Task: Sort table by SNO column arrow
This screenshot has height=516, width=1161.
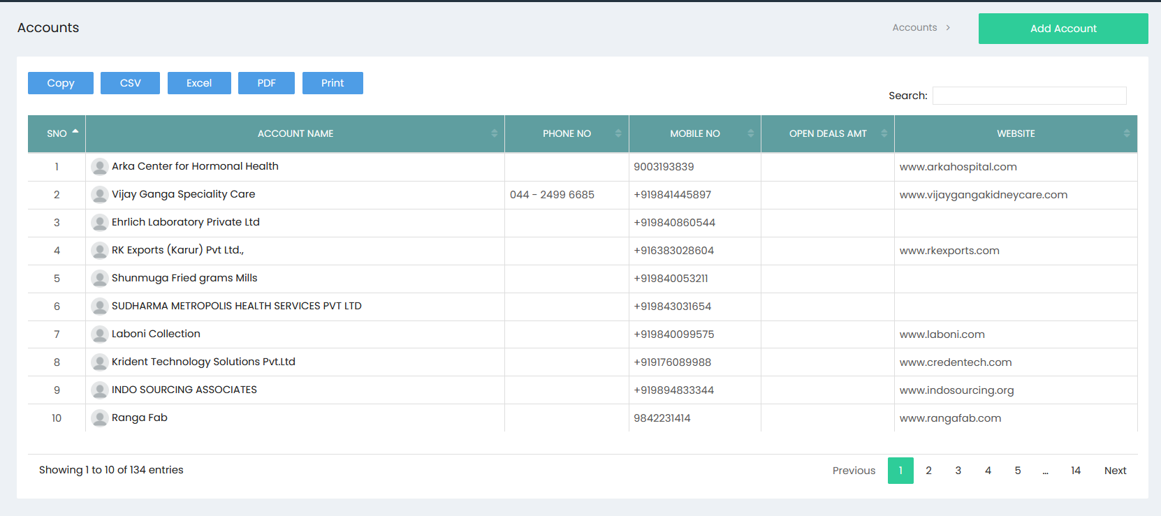Action: tap(75, 131)
